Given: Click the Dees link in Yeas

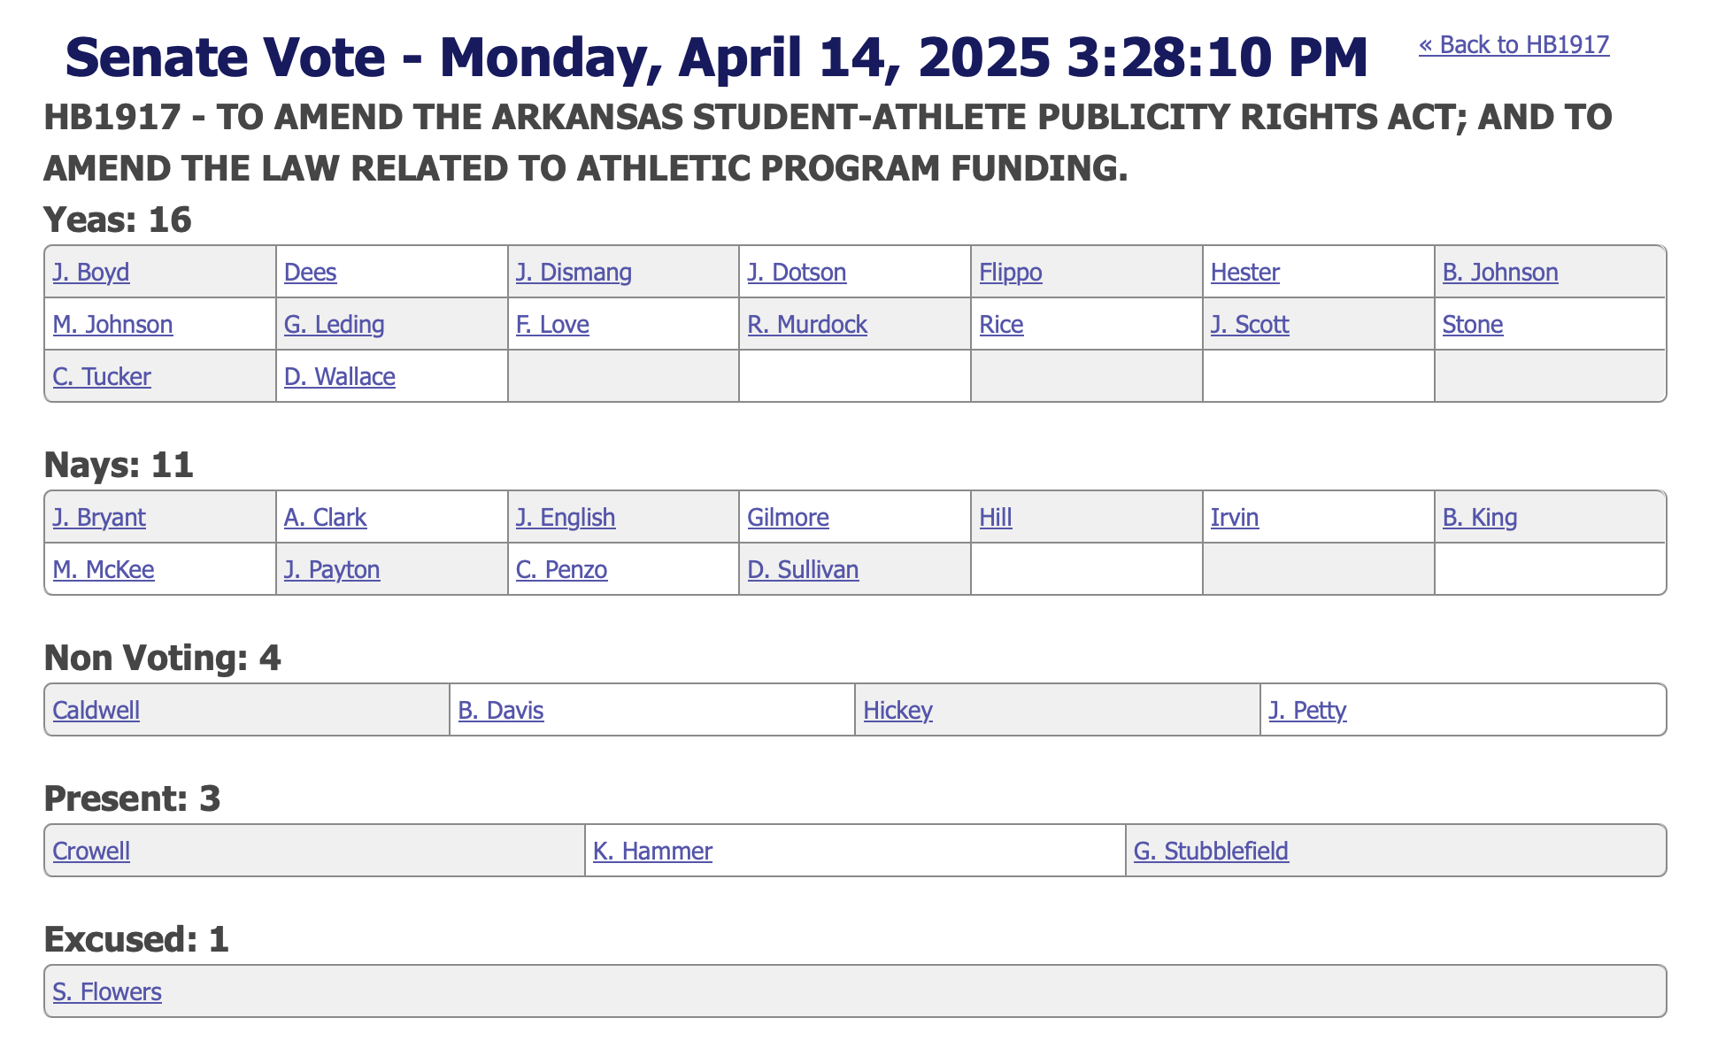Looking at the screenshot, I should pos(310,272).
